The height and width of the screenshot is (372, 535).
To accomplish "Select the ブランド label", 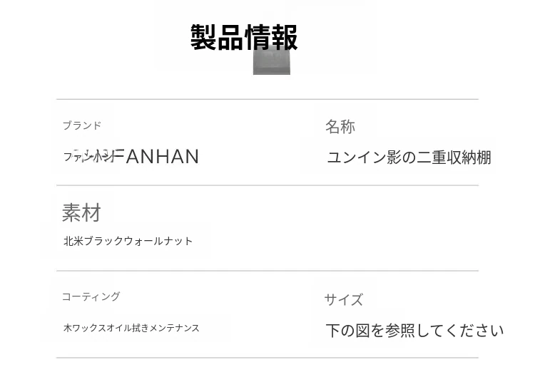I will coord(82,125).
